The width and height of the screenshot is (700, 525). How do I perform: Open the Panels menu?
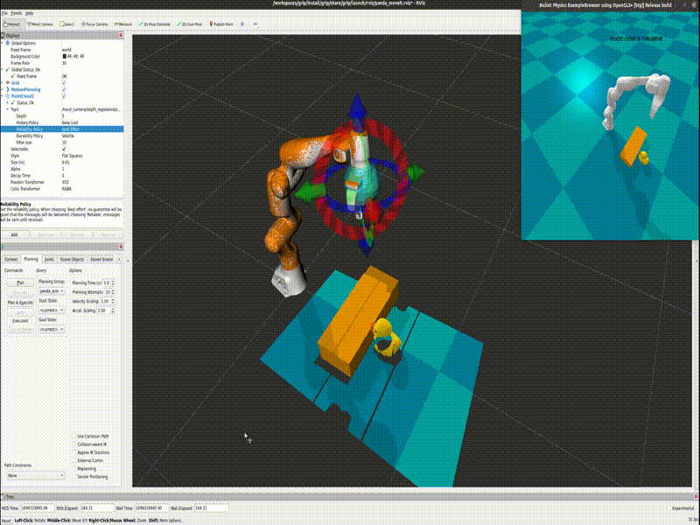(16, 13)
